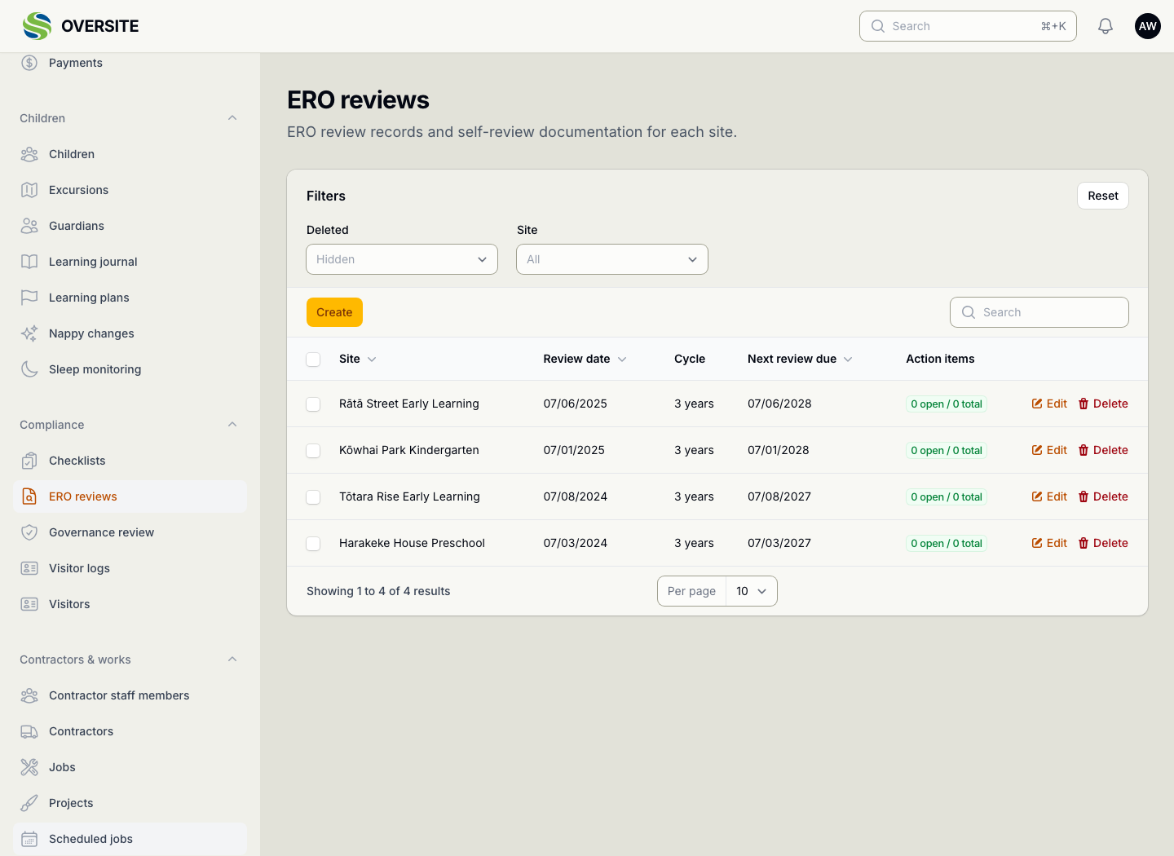This screenshot has height=856, width=1174.
Task: Open Contractors from sidebar
Action: (130, 731)
